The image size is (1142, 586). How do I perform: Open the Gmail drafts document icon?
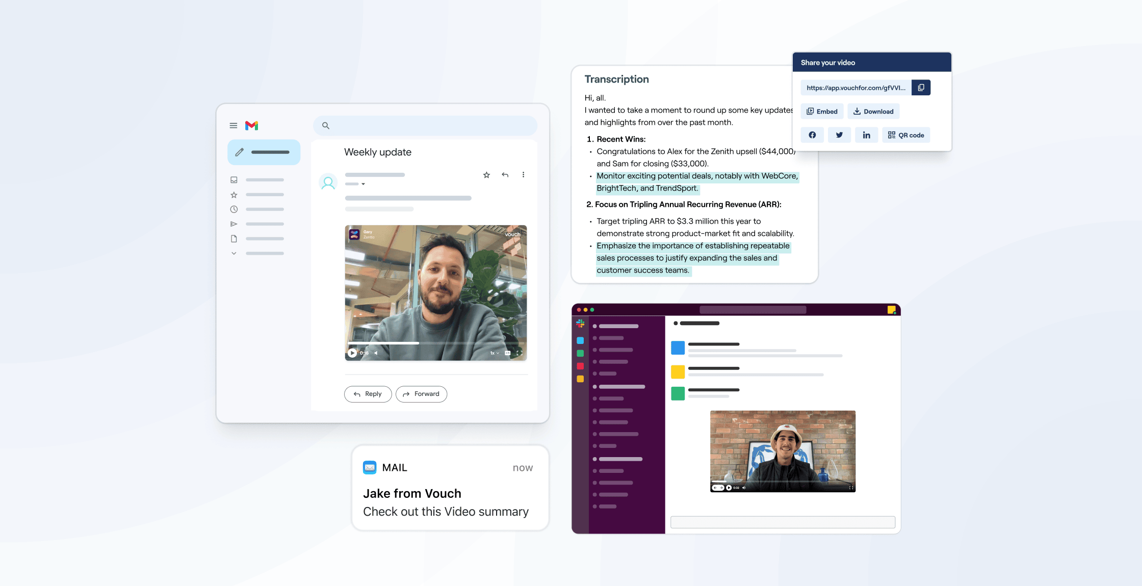click(x=234, y=238)
